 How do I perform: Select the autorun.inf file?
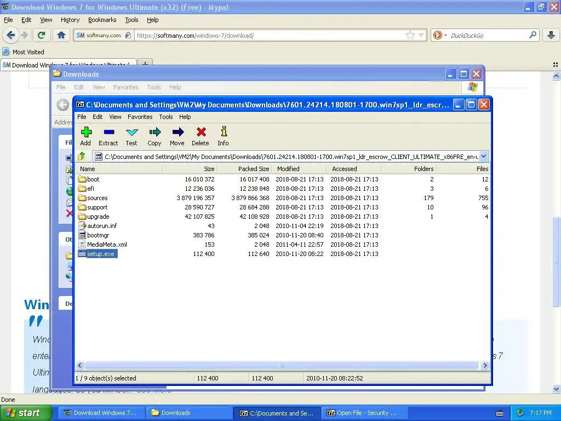(x=98, y=225)
